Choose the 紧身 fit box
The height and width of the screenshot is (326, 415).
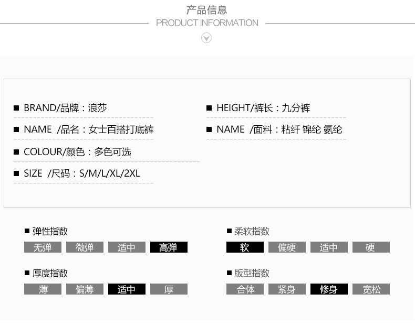[287, 289]
